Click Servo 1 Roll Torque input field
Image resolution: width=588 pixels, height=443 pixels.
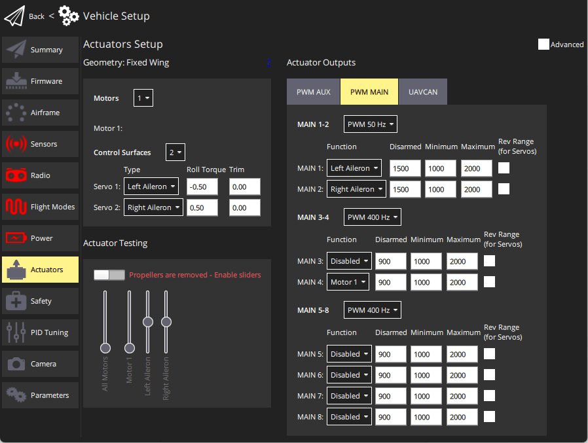204,186
